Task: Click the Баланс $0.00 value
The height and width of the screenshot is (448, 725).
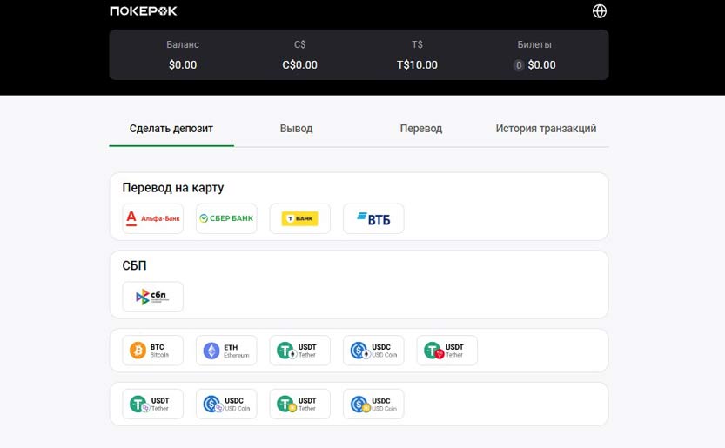Action: point(183,64)
